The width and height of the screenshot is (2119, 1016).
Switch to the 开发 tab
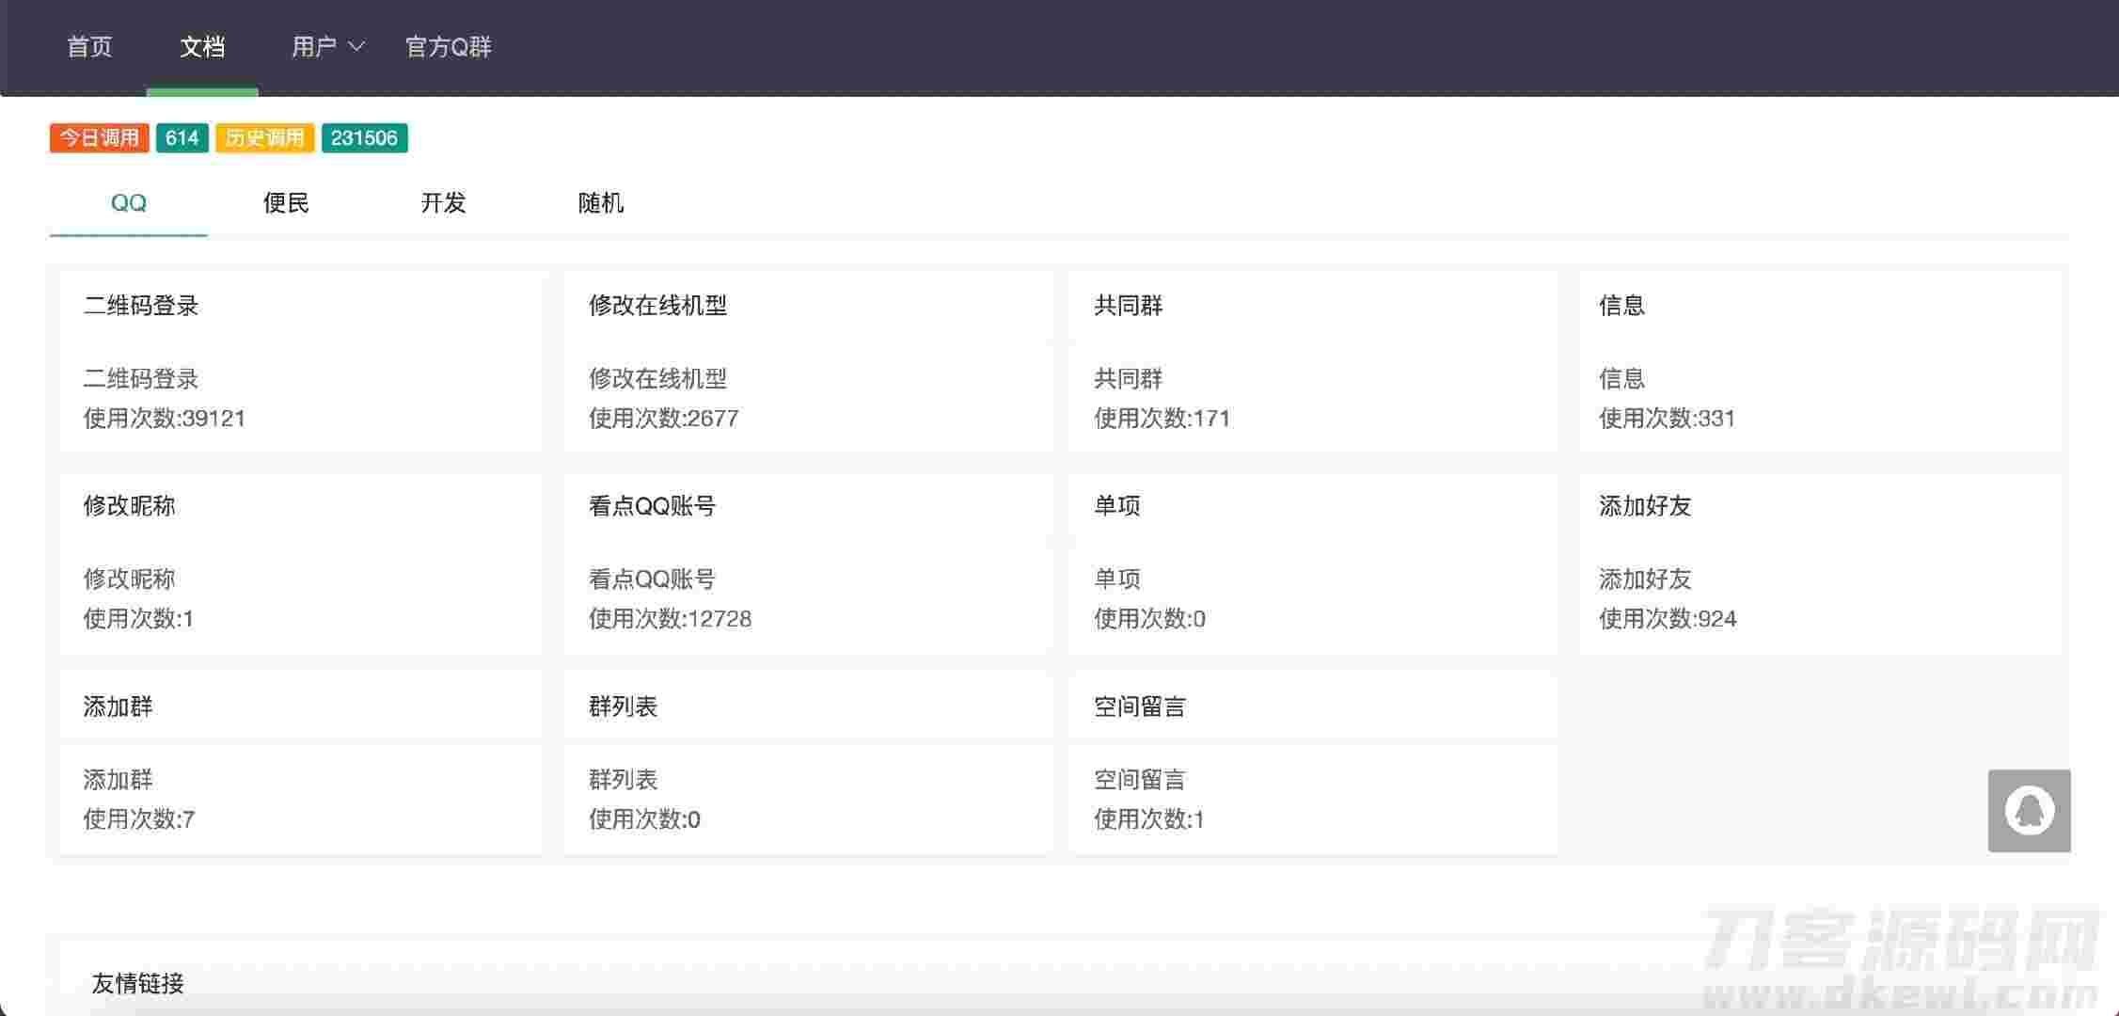click(443, 203)
